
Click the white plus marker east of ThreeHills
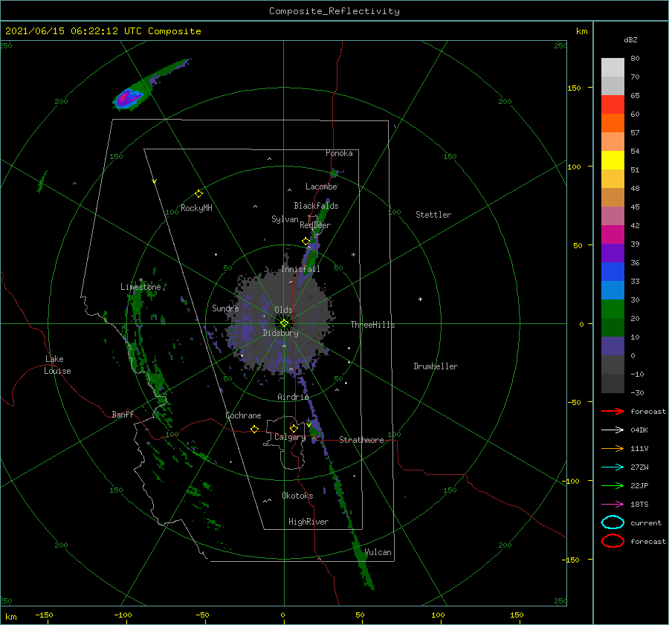(420, 299)
